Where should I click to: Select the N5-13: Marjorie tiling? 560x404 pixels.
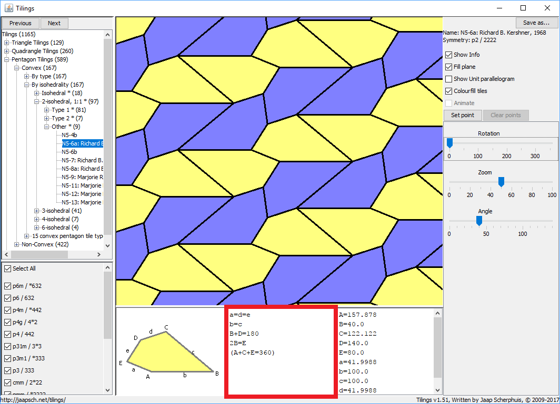tap(82, 203)
